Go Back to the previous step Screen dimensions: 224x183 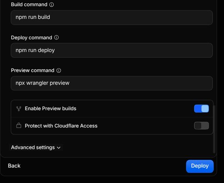tap(14, 166)
